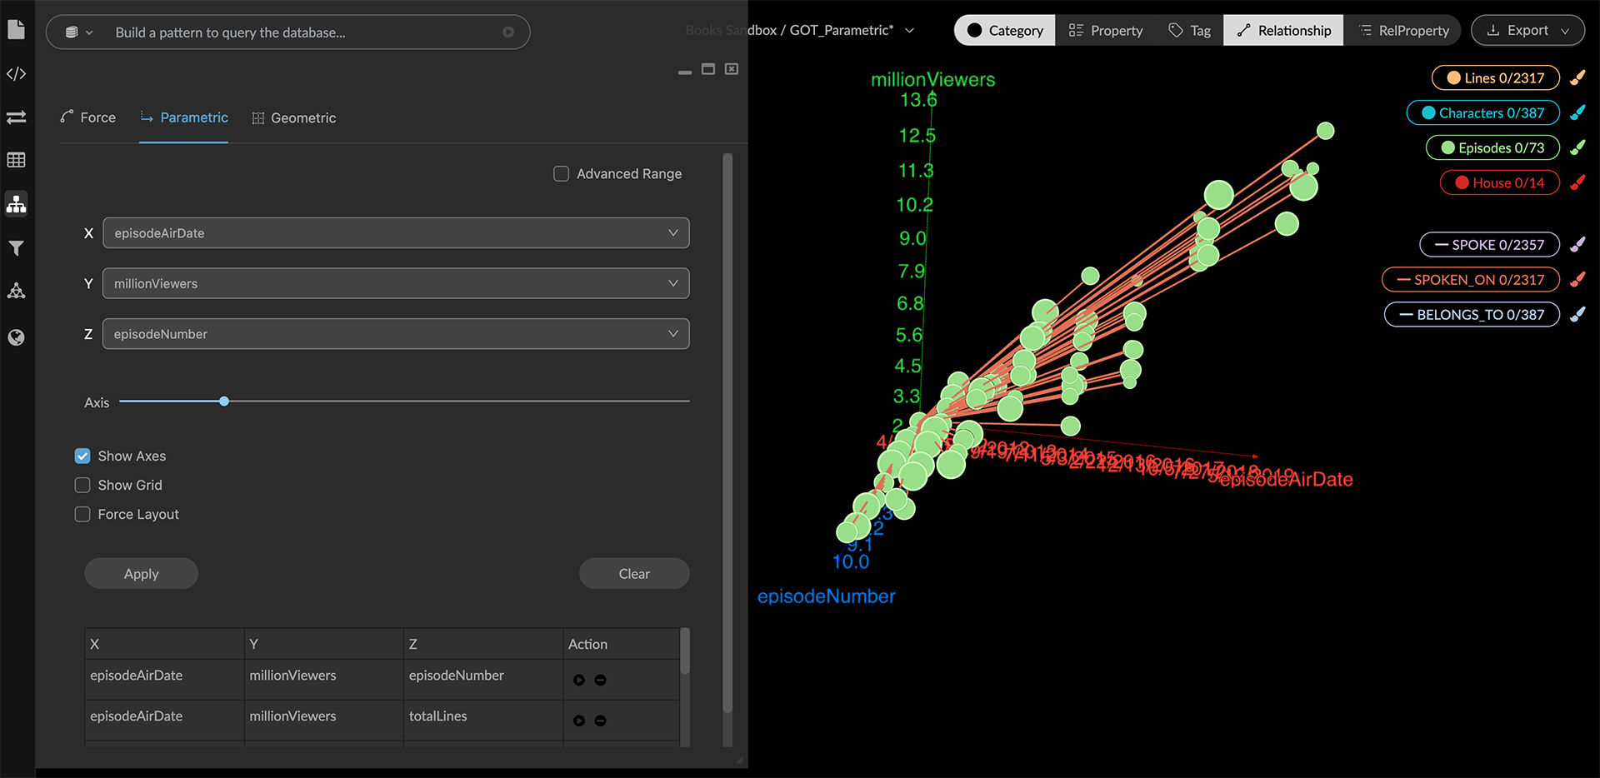
Task: Remove the totalLines saved layout row
Action: [x=601, y=721]
